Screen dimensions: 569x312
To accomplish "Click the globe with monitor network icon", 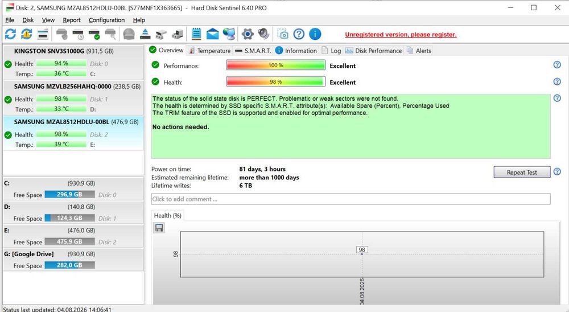I will tap(229, 34).
